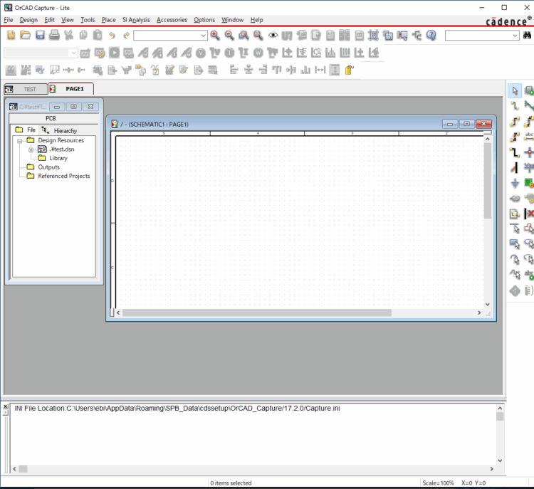Viewport: 534px width, 489px height.
Task: Click the schematic scroll right arrow
Action: coord(479,312)
